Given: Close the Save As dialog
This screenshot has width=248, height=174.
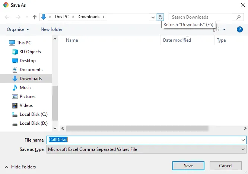Looking at the screenshot, I should tap(243, 5).
